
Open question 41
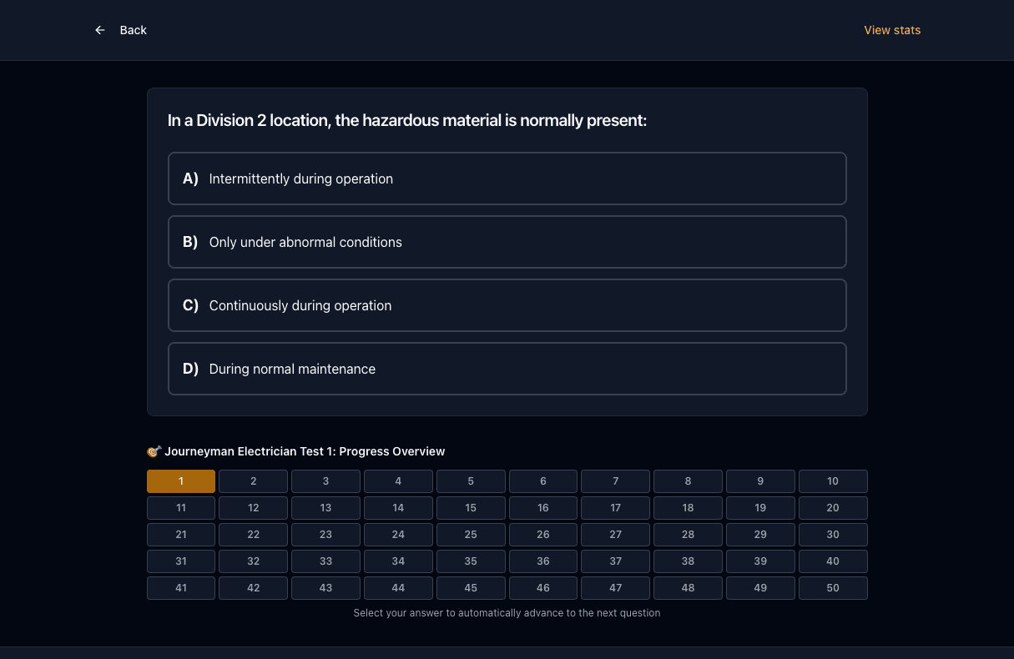click(181, 588)
